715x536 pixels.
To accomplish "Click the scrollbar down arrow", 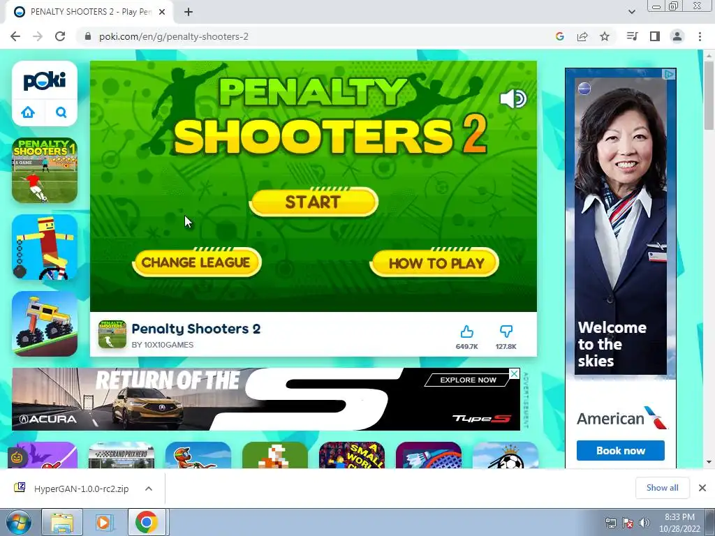I will pyautogui.click(x=709, y=462).
